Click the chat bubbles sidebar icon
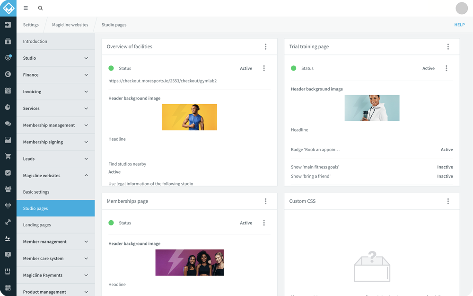Viewport: 473px width, 296px height. pos(8,124)
